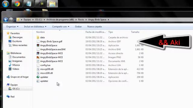The width and height of the screenshot is (193, 108).
Task: Select the AngryBirdsSpace.exe.BAK file icon
Action: (x=38, y=49)
